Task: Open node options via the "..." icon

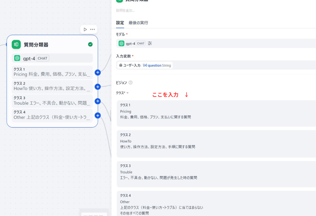Action: 92,29
